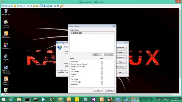Select 'Redirect' rights row text
Viewport: 182px width, 102px height.
[x=74, y=74]
